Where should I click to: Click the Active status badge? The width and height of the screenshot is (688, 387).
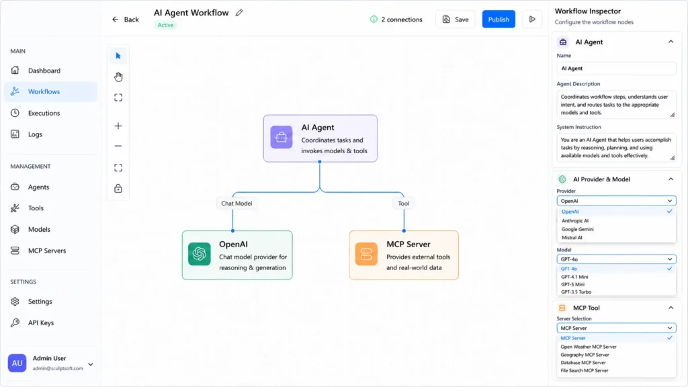[x=165, y=25]
